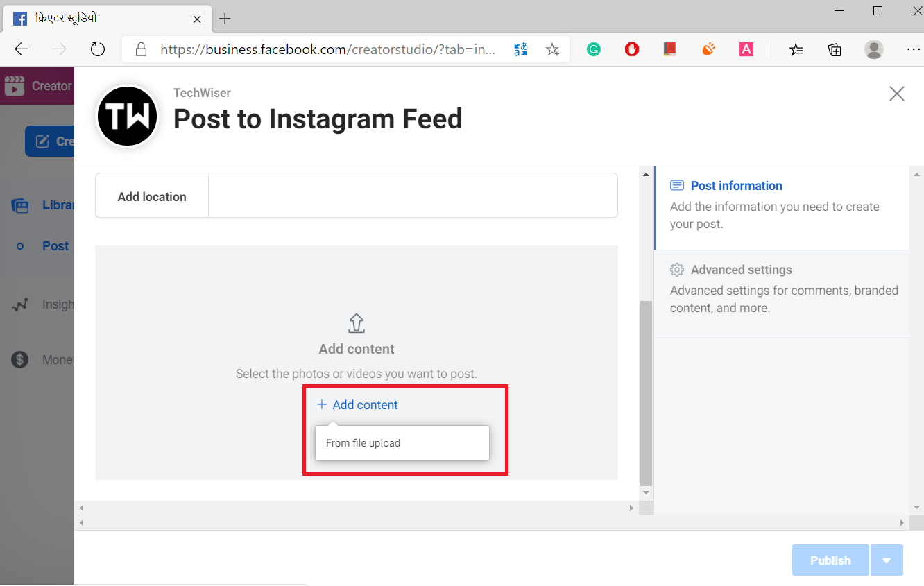924x586 pixels.
Task: Click the 'Select the photos or videos' text
Action: point(357,374)
